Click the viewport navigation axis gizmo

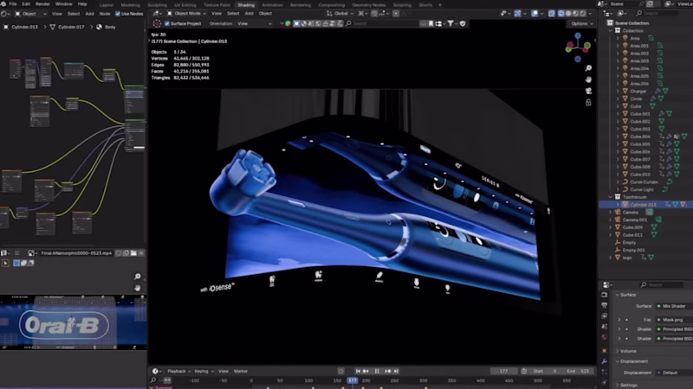(578, 47)
